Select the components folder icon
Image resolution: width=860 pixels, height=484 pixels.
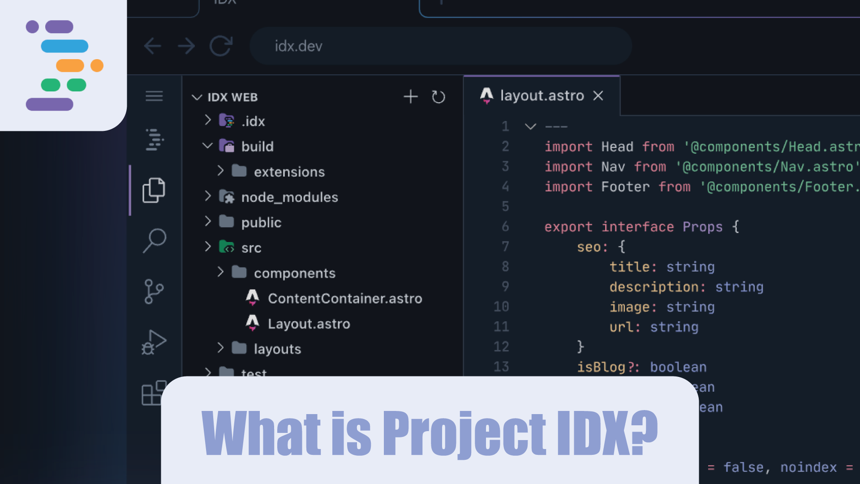[239, 272]
